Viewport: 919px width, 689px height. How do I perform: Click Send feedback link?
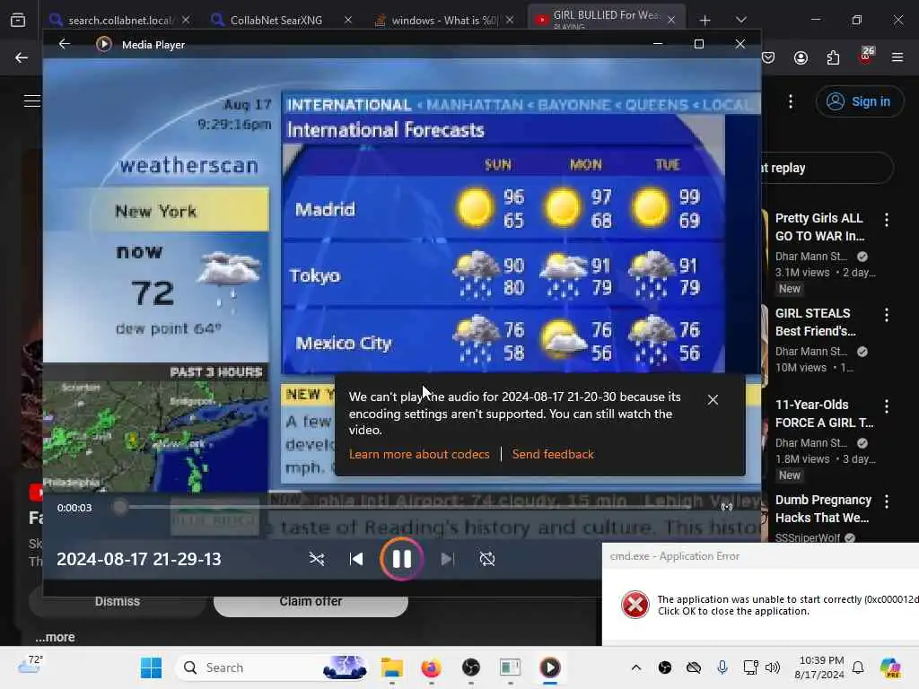click(553, 454)
